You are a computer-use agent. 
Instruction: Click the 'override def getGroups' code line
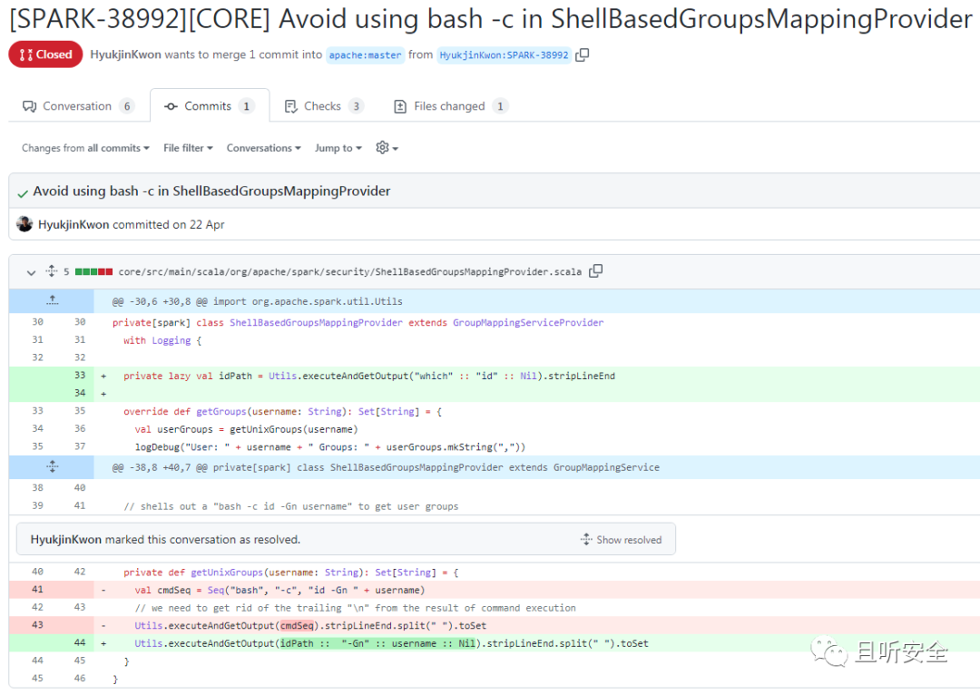pos(282,411)
